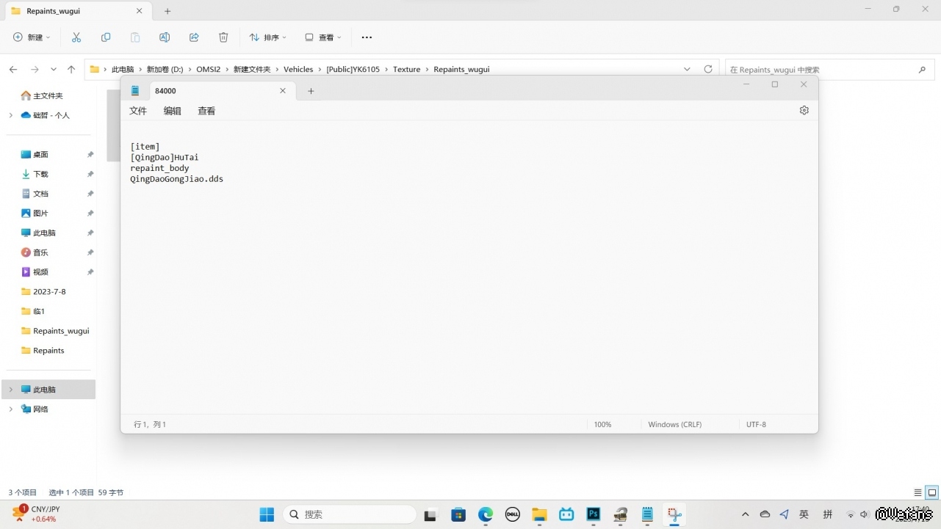
Task: Click the taskbar 搜索 search box
Action: [x=349, y=514]
